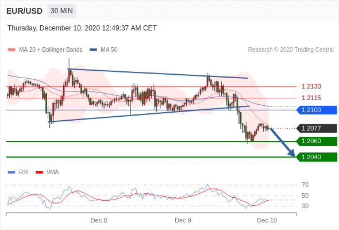This screenshot has height=230, width=339.
Task: Click the RSI 30 level label
Action: point(305,206)
